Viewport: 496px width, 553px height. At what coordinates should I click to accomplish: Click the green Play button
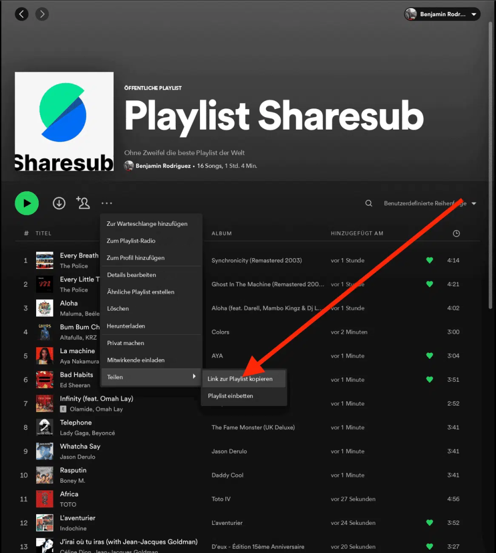(27, 203)
